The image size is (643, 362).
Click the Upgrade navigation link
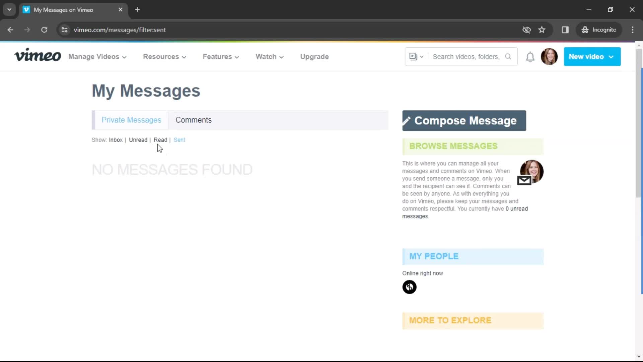[314, 57]
